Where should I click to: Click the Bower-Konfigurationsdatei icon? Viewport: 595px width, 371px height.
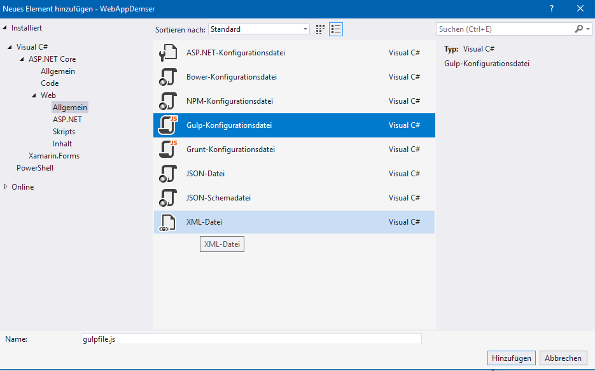[168, 77]
